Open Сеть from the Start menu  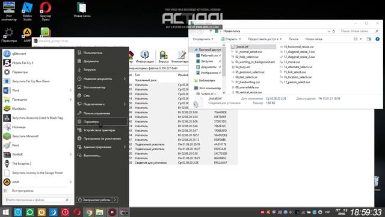tap(102, 95)
